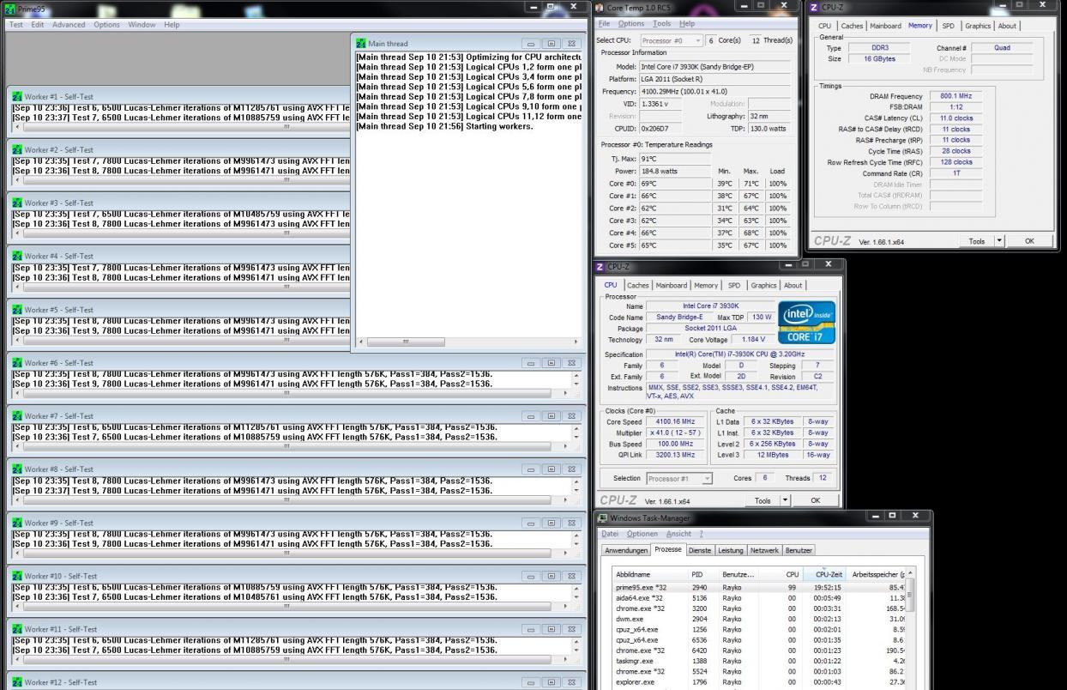This screenshot has height=690, width=1067.
Task: Click the Windows Task-Manager title icon
Action: coord(602,517)
